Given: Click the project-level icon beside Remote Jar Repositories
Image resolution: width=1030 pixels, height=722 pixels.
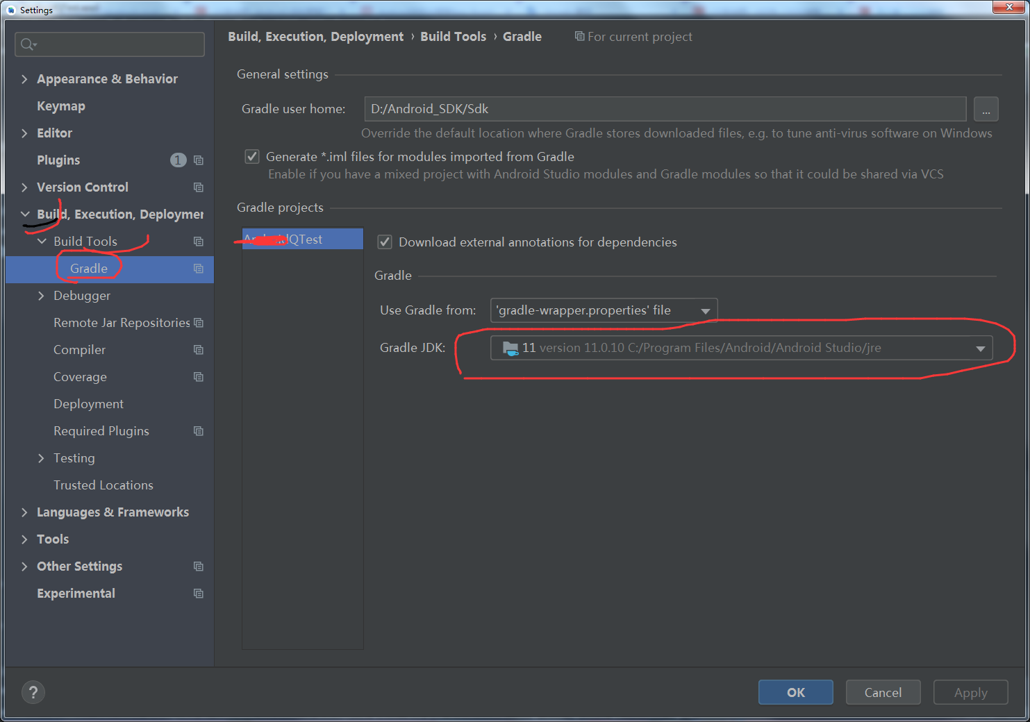Looking at the screenshot, I should coord(199,323).
